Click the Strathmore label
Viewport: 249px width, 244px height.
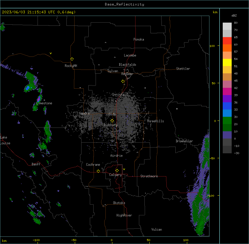pyautogui.click(x=149, y=176)
